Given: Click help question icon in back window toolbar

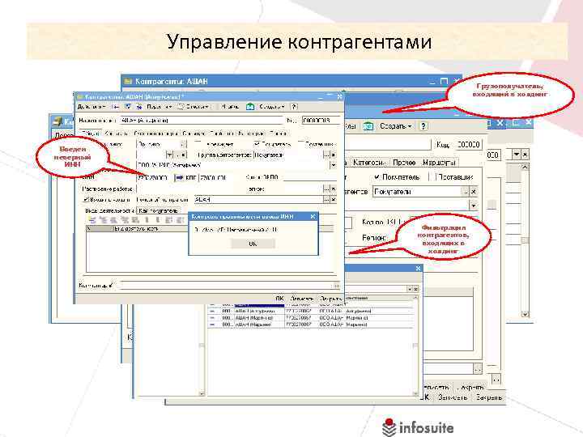Looking at the screenshot, I should (x=423, y=126).
